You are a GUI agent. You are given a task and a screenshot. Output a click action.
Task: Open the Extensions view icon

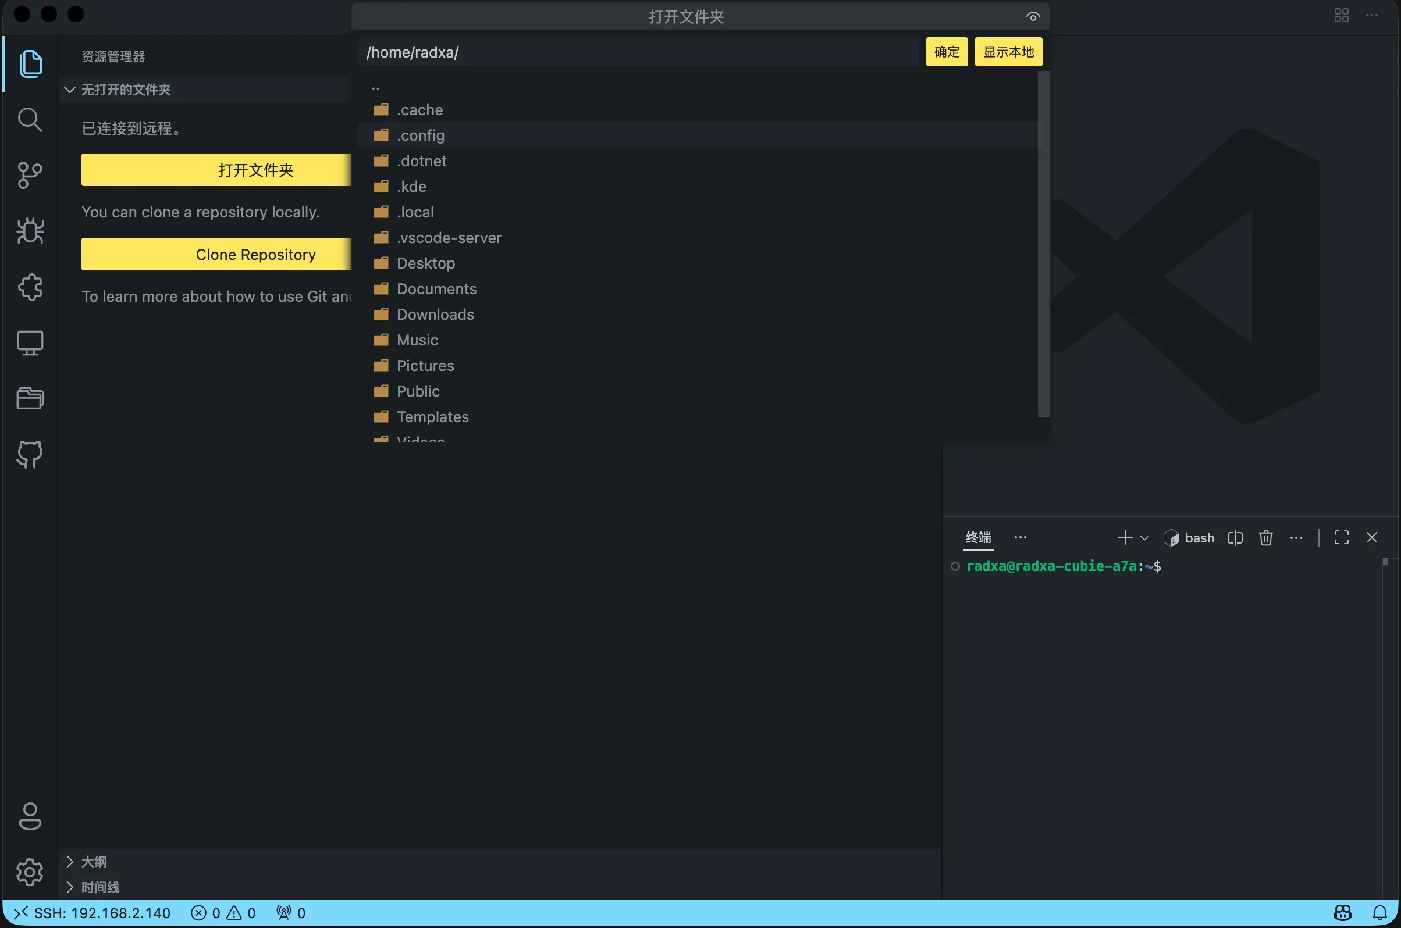(x=30, y=287)
